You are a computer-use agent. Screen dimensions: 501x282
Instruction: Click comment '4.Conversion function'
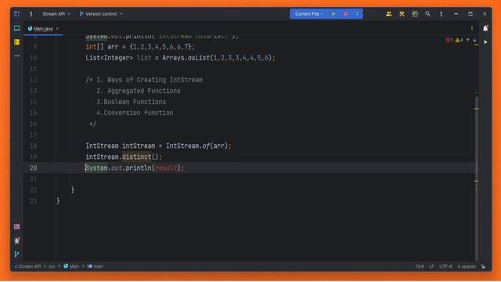(135, 113)
